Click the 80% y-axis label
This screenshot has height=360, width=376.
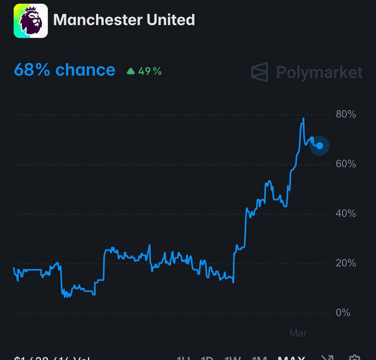click(x=346, y=114)
